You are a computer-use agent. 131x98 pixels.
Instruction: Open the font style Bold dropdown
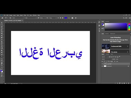[x=31, y=18]
